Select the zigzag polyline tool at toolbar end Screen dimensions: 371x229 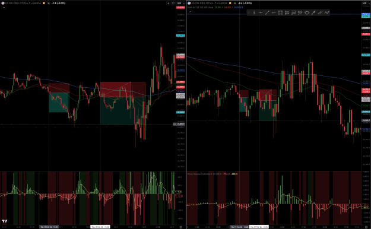tap(326, 13)
